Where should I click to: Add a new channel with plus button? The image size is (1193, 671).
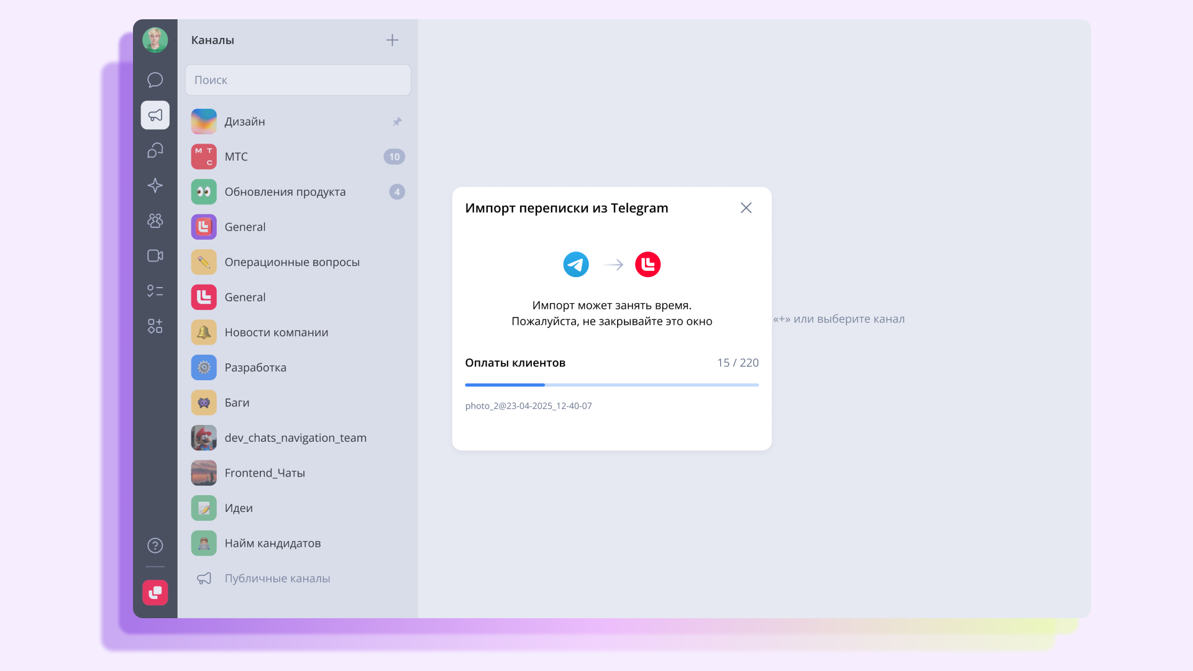[392, 40]
